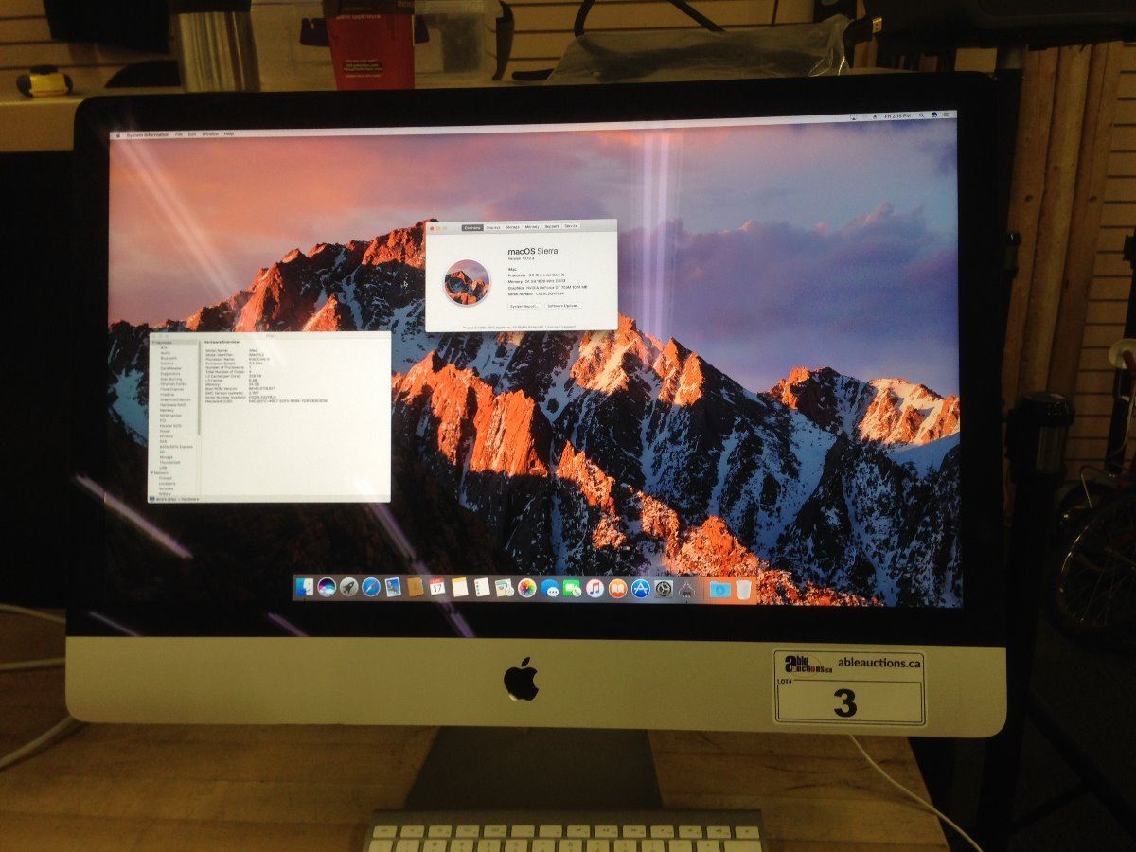Switch to the Displays tab
Image resolution: width=1136 pixels, height=852 pixels.
[493, 227]
